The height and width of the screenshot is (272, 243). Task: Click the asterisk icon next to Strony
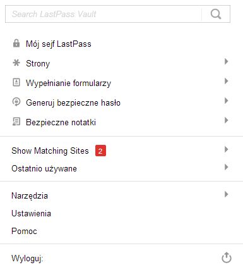click(x=16, y=63)
